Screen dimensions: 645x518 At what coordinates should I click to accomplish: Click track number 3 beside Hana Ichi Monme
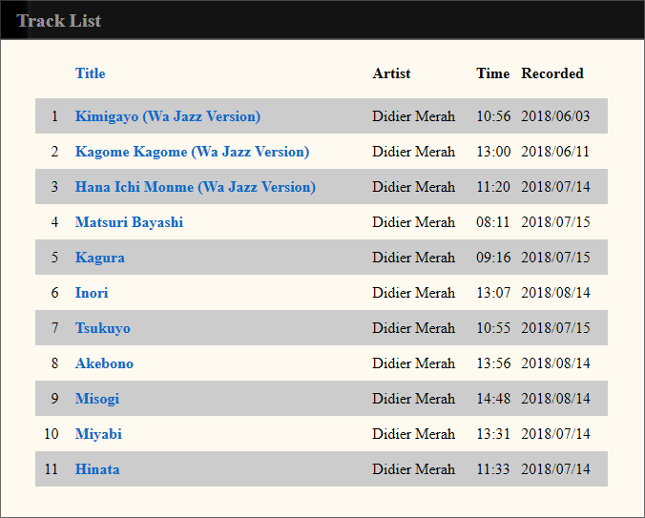54,187
